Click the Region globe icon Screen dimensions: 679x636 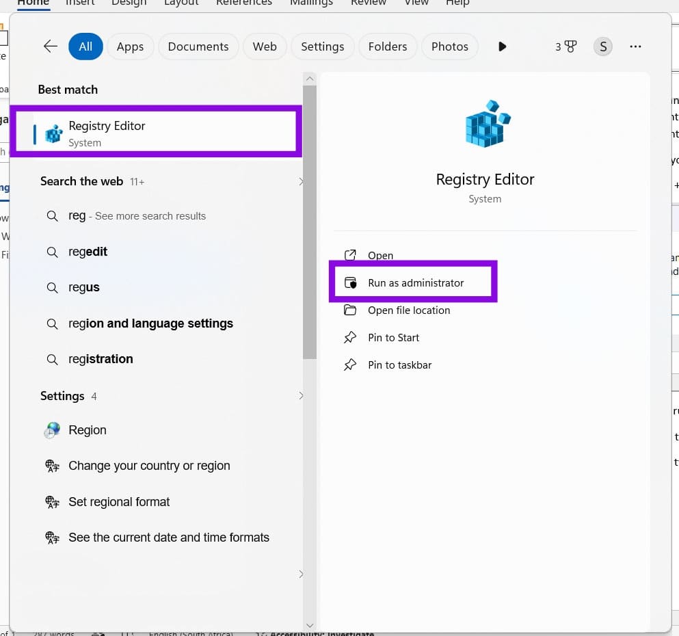tap(53, 430)
